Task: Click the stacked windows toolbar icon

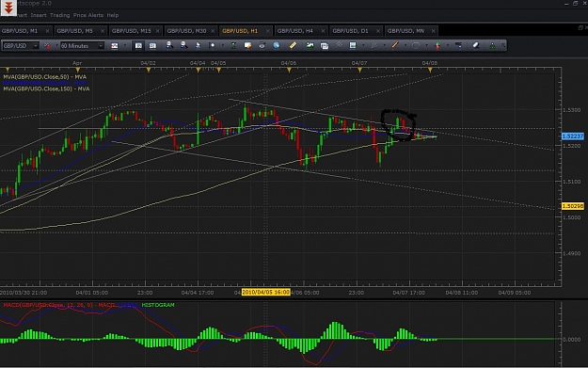Action: pos(325,46)
